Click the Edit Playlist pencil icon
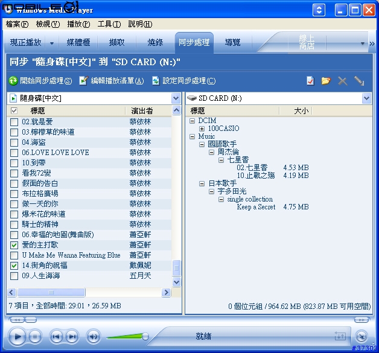 83,81
